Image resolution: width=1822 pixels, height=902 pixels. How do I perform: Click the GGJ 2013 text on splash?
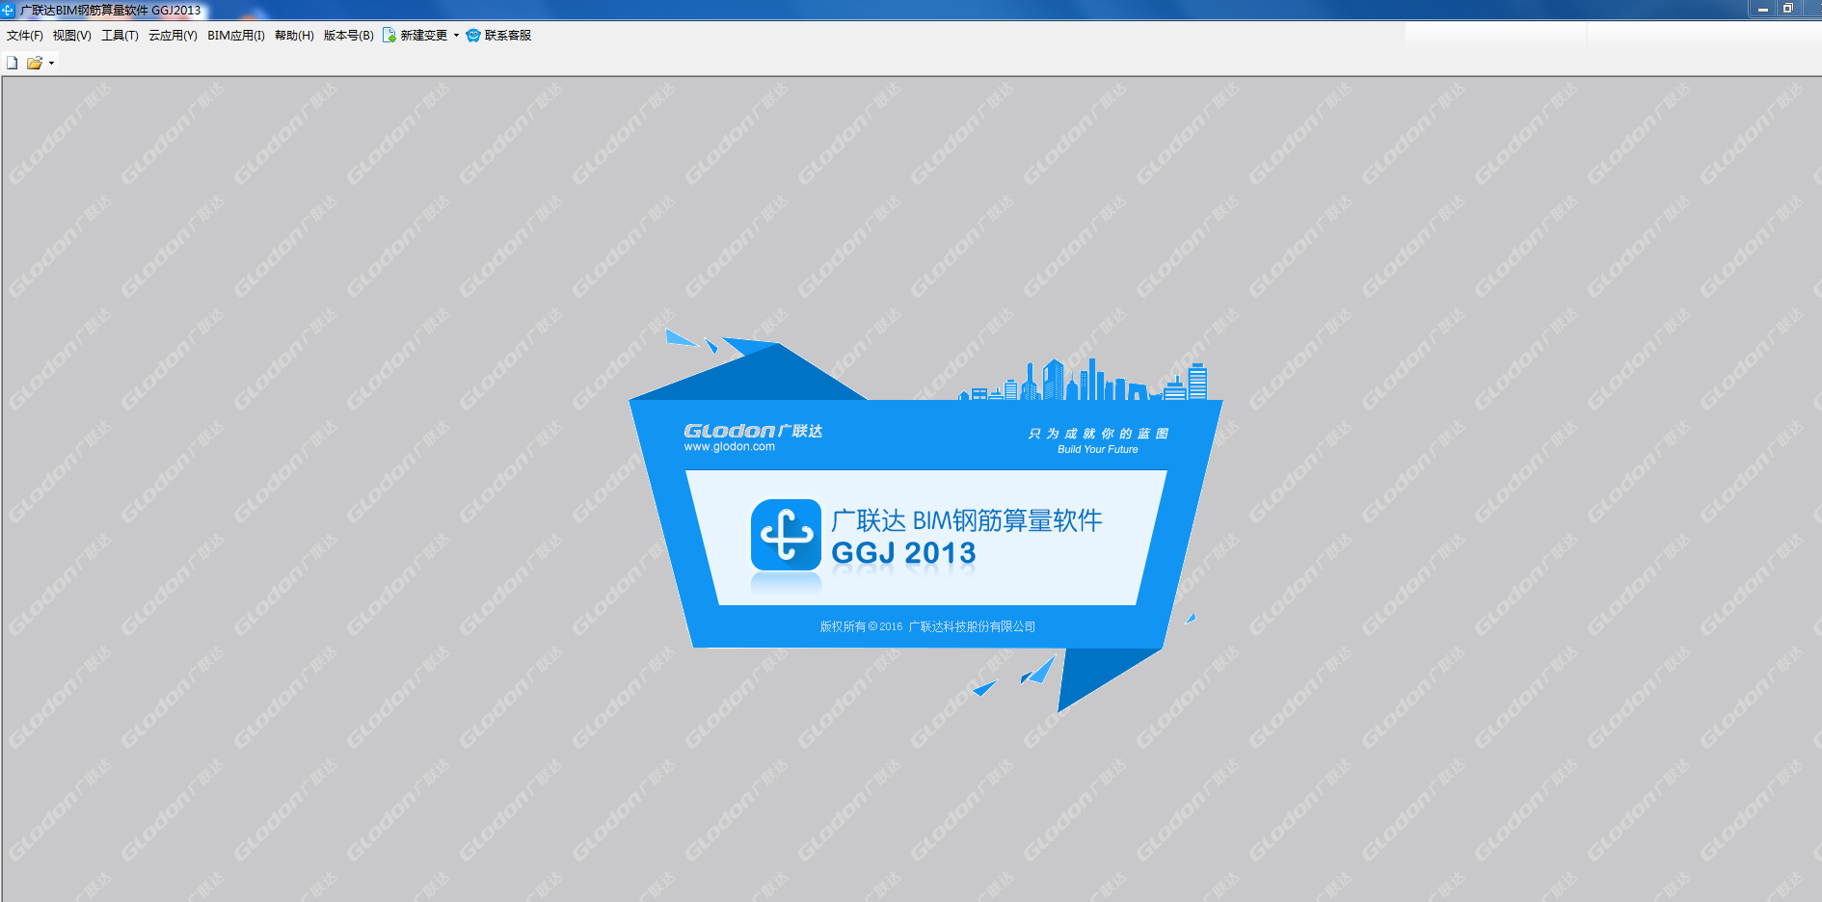click(903, 553)
